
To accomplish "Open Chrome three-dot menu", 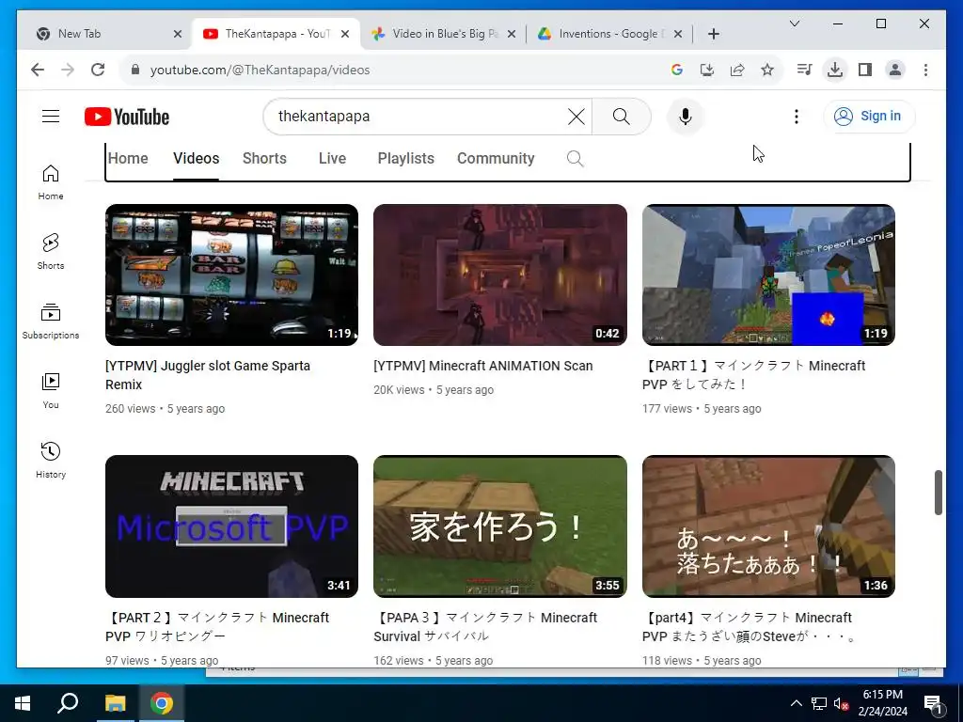I will click(925, 70).
